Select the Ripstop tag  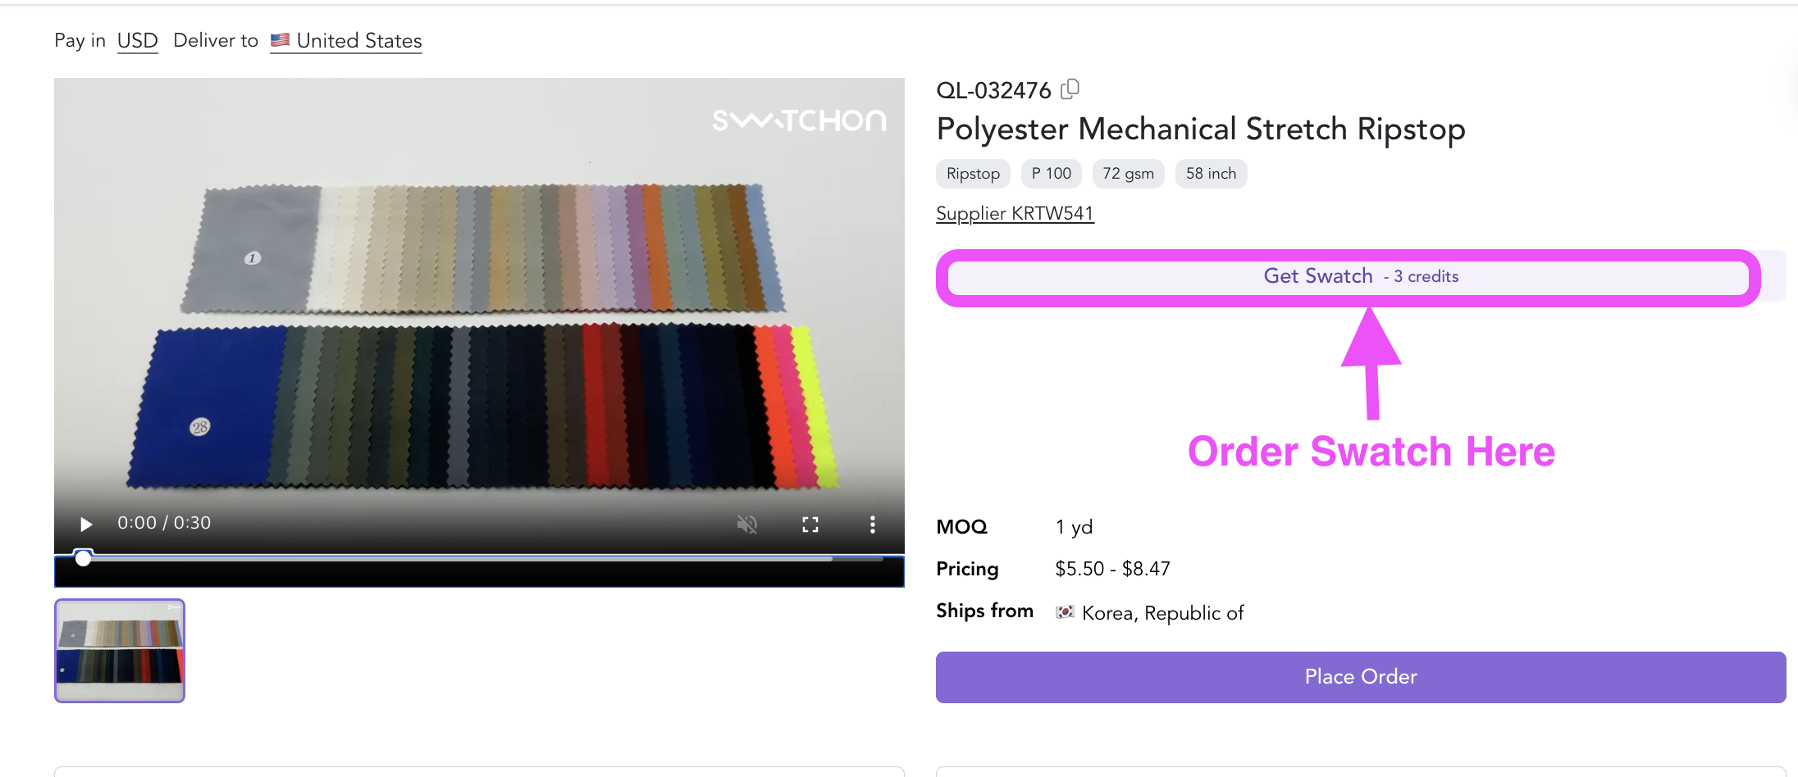[x=973, y=174]
